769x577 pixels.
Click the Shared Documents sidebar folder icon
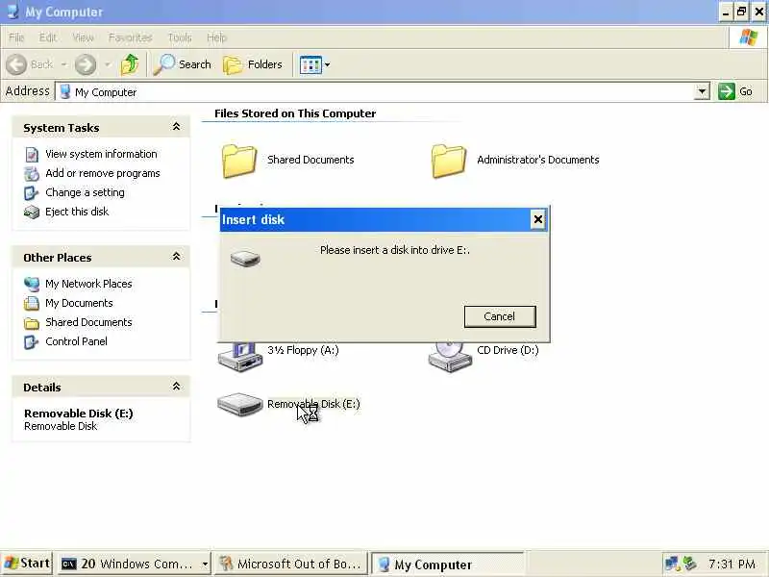pos(32,323)
